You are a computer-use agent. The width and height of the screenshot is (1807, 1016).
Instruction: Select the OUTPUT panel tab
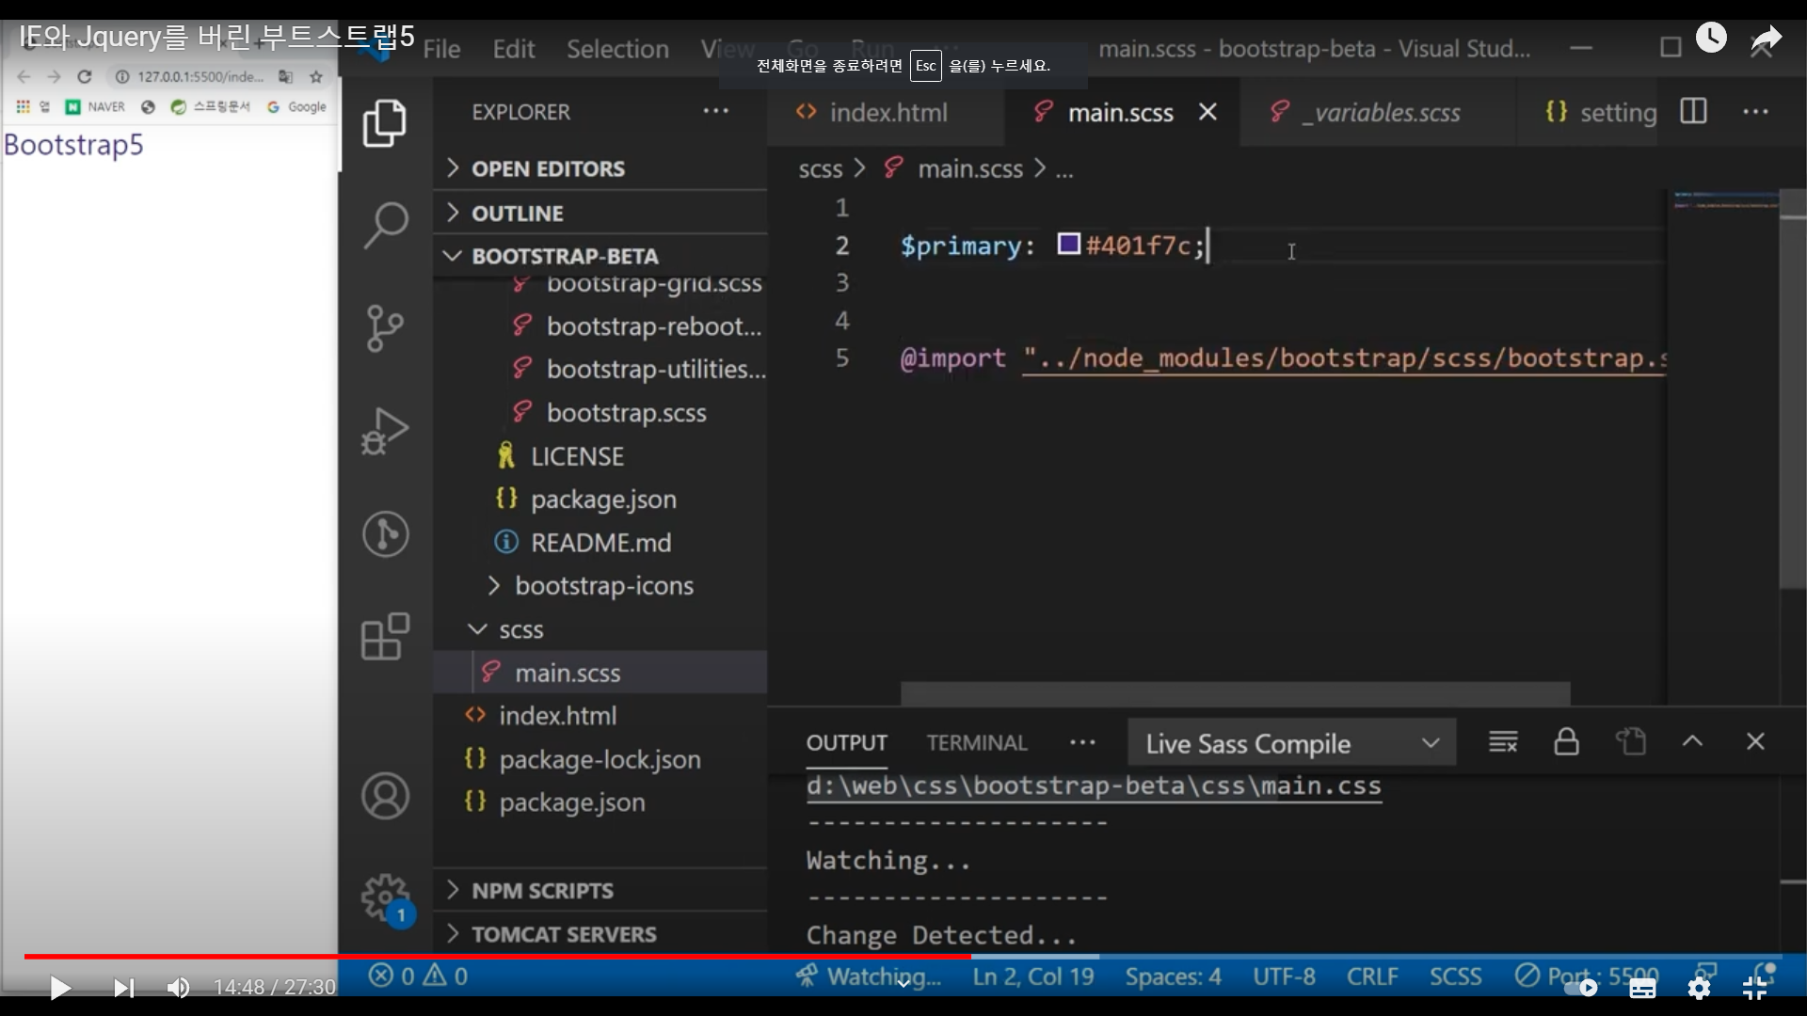tap(846, 742)
